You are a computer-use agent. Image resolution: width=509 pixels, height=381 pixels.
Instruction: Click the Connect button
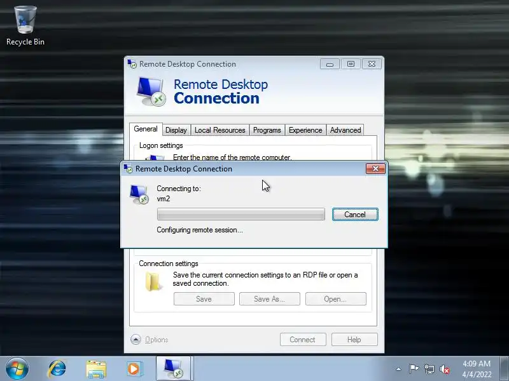click(303, 340)
